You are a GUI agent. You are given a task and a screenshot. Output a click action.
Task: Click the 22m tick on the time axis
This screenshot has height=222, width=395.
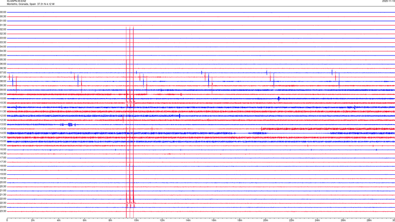point(291,220)
